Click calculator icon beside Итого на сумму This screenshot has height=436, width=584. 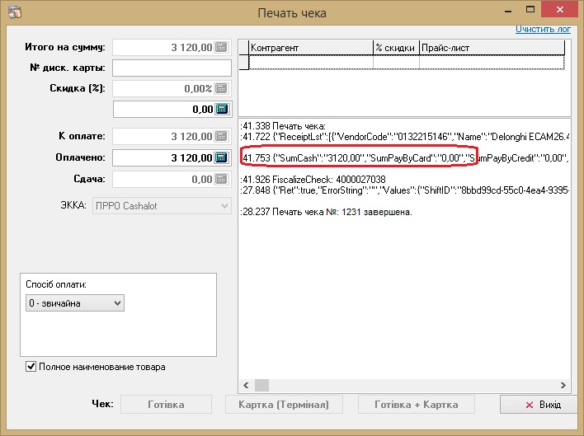pyautogui.click(x=221, y=48)
